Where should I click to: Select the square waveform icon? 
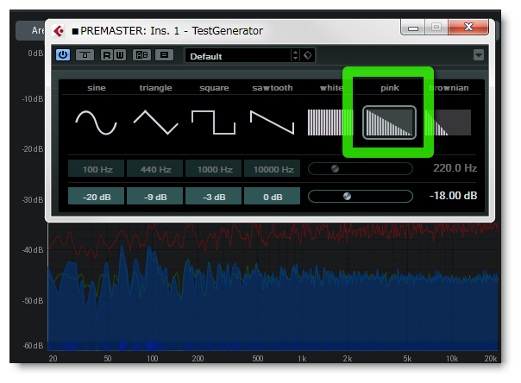coord(214,122)
